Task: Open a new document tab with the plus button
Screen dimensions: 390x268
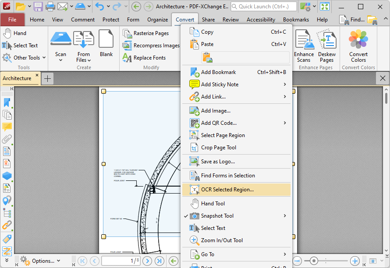Action: 47,79
